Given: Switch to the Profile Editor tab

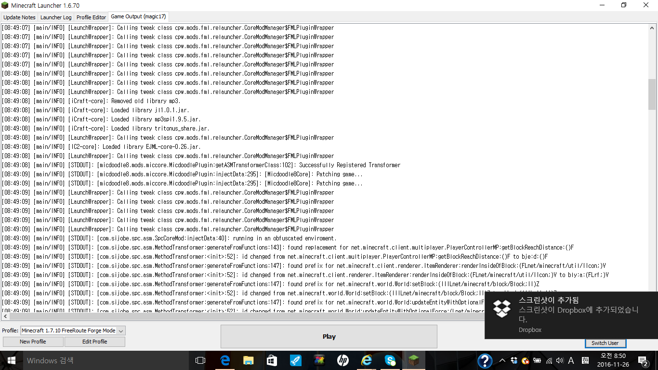Looking at the screenshot, I should coord(91,17).
